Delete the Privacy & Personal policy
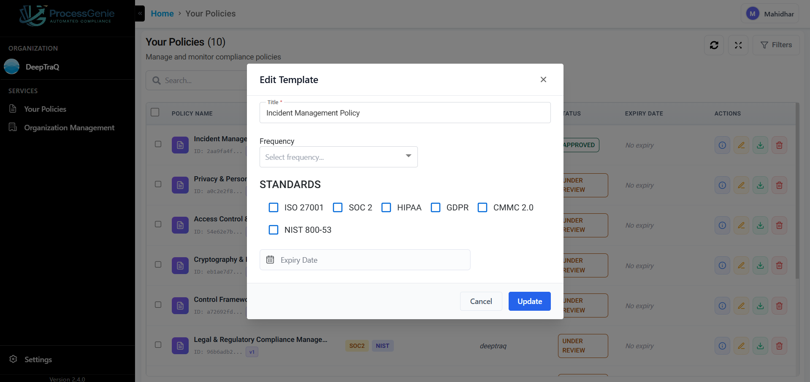 pos(779,185)
